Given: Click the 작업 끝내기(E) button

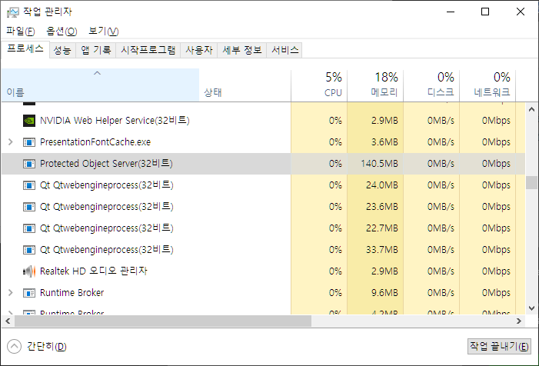Looking at the screenshot, I should coord(499,347).
